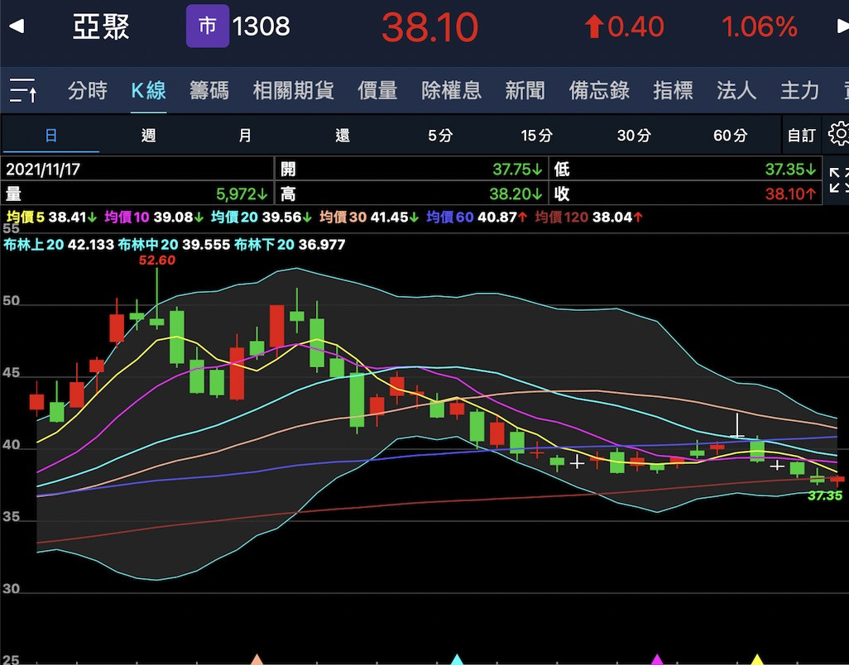Open the 籌碼 tab
The height and width of the screenshot is (665, 849).
pyautogui.click(x=209, y=90)
